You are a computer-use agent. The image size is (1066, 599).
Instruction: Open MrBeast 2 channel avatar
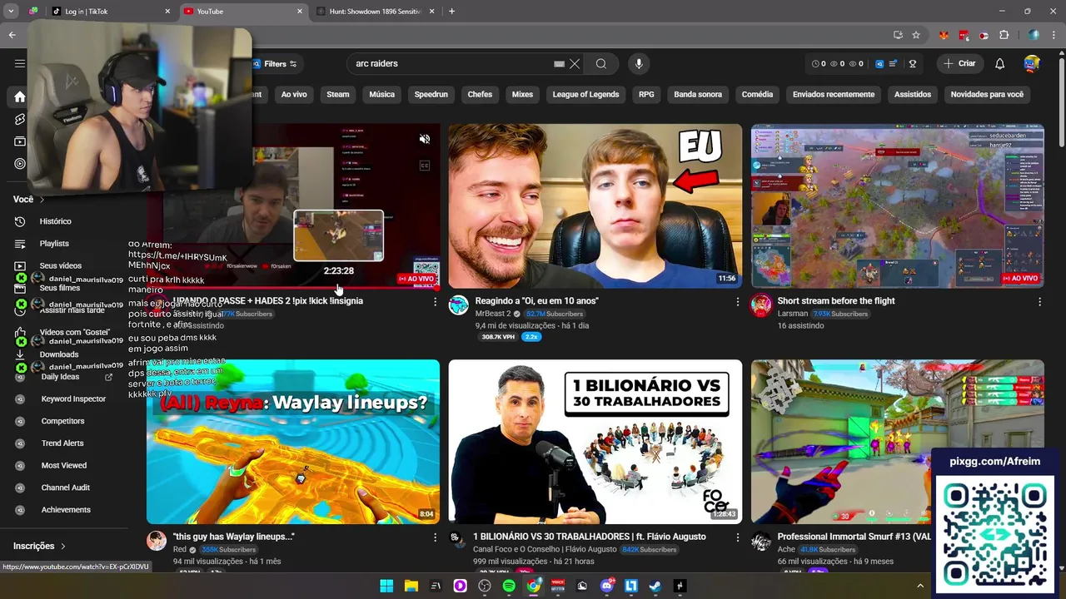tap(459, 305)
